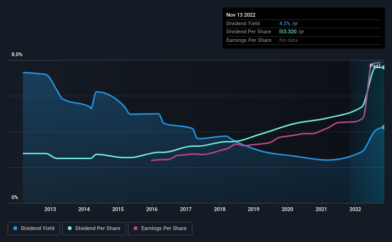Viewport: 392px width, 242px height.
Task: Click the 2022 label on the x-axis
Action: [355, 209]
